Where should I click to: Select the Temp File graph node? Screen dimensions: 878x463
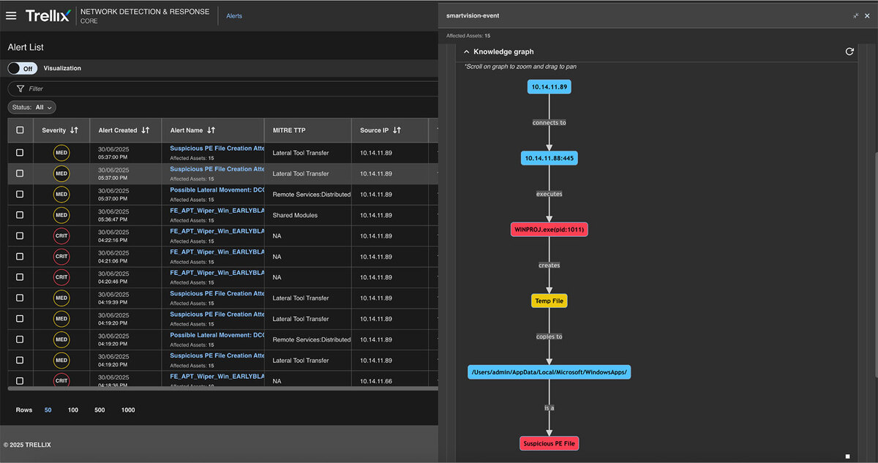click(x=549, y=301)
